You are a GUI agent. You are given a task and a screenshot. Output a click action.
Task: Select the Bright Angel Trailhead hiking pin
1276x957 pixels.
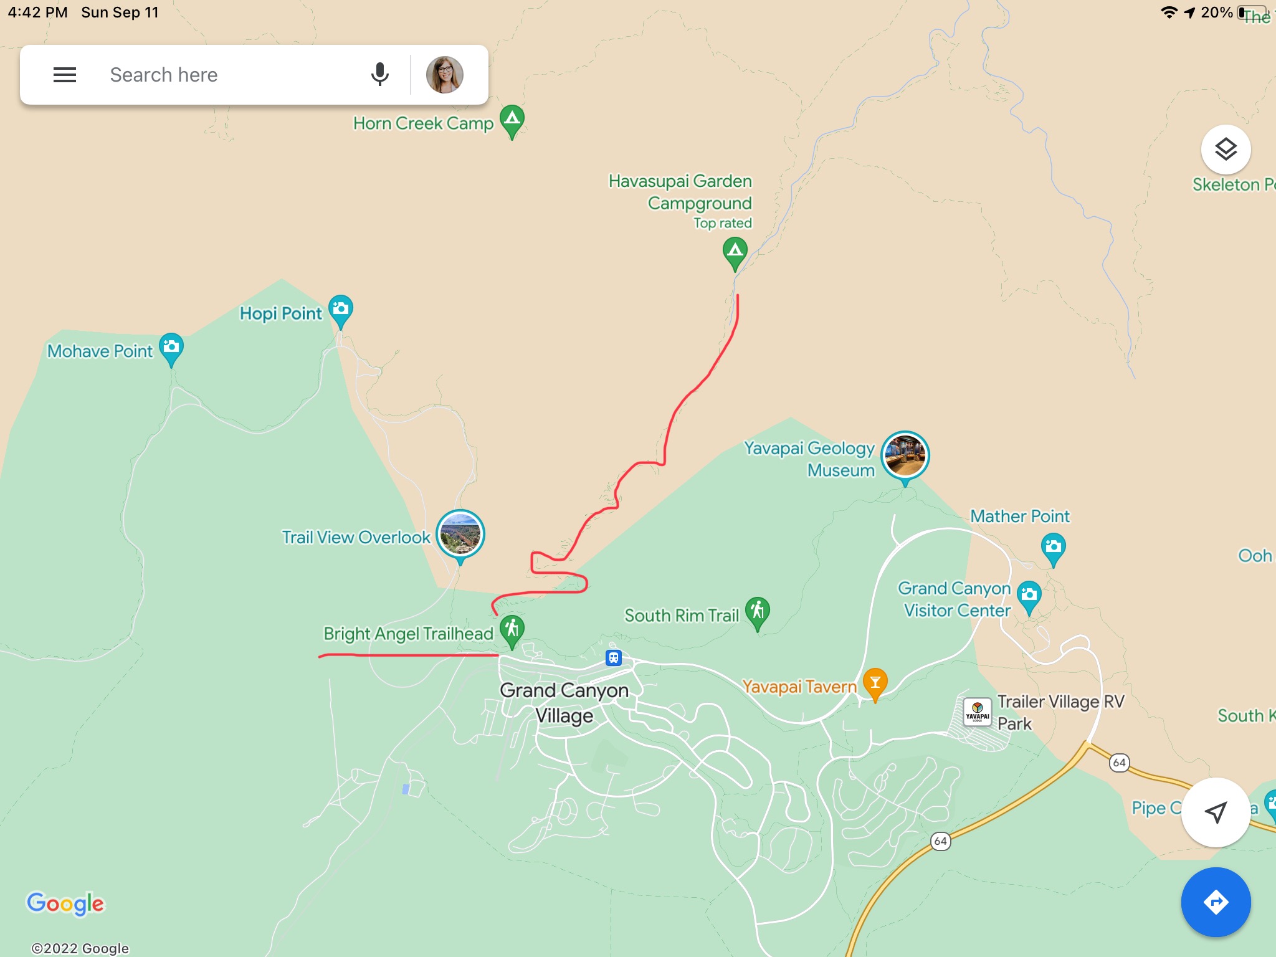click(x=512, y=631)
